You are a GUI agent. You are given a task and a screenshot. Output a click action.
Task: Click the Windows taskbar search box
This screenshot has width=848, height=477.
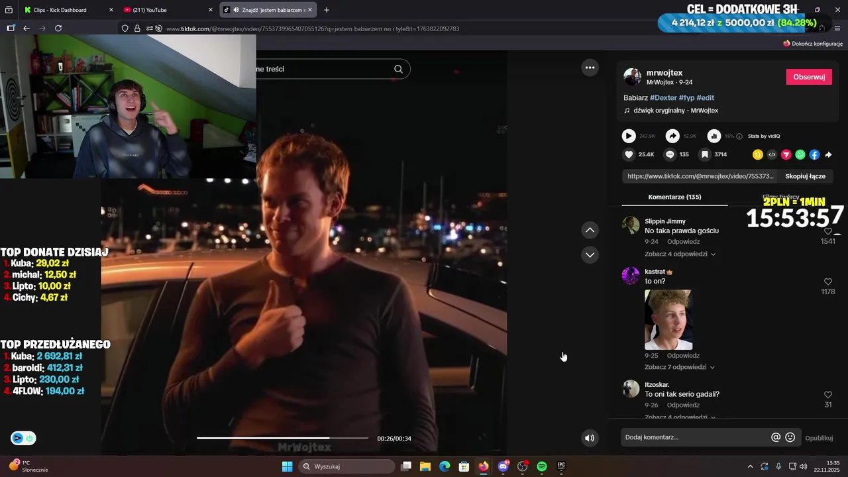coord(348,466)
